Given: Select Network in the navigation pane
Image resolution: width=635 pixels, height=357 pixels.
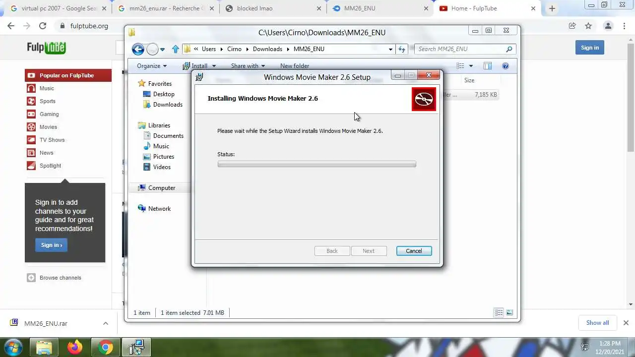Looking at the screenshot, I should tap(159, 209).
